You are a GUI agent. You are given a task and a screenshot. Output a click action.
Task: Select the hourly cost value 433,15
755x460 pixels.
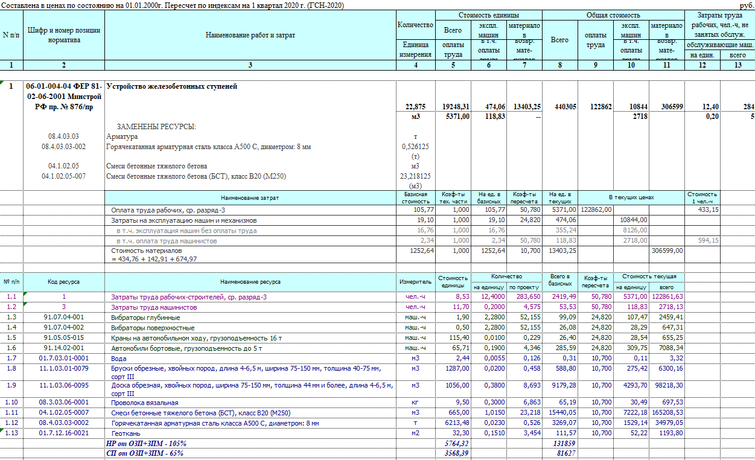click(x=707, y=209)
